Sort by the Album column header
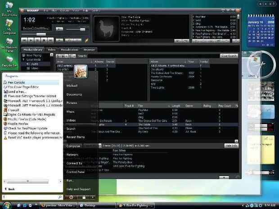 [x=168, y=62]
